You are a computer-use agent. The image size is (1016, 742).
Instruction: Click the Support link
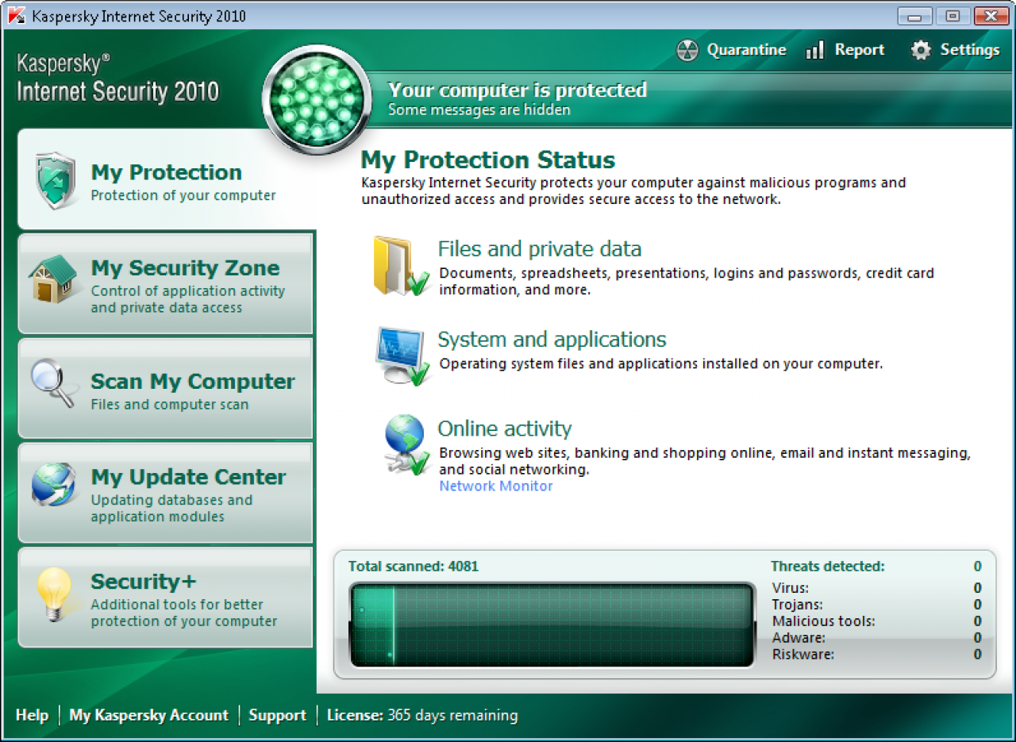click(277, 715)
